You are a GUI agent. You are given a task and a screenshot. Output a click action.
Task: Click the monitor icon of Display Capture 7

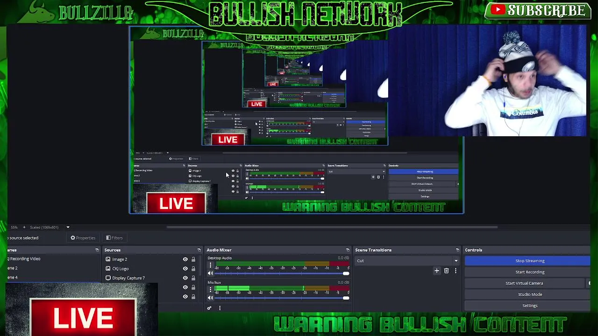[x=108, y=278]
